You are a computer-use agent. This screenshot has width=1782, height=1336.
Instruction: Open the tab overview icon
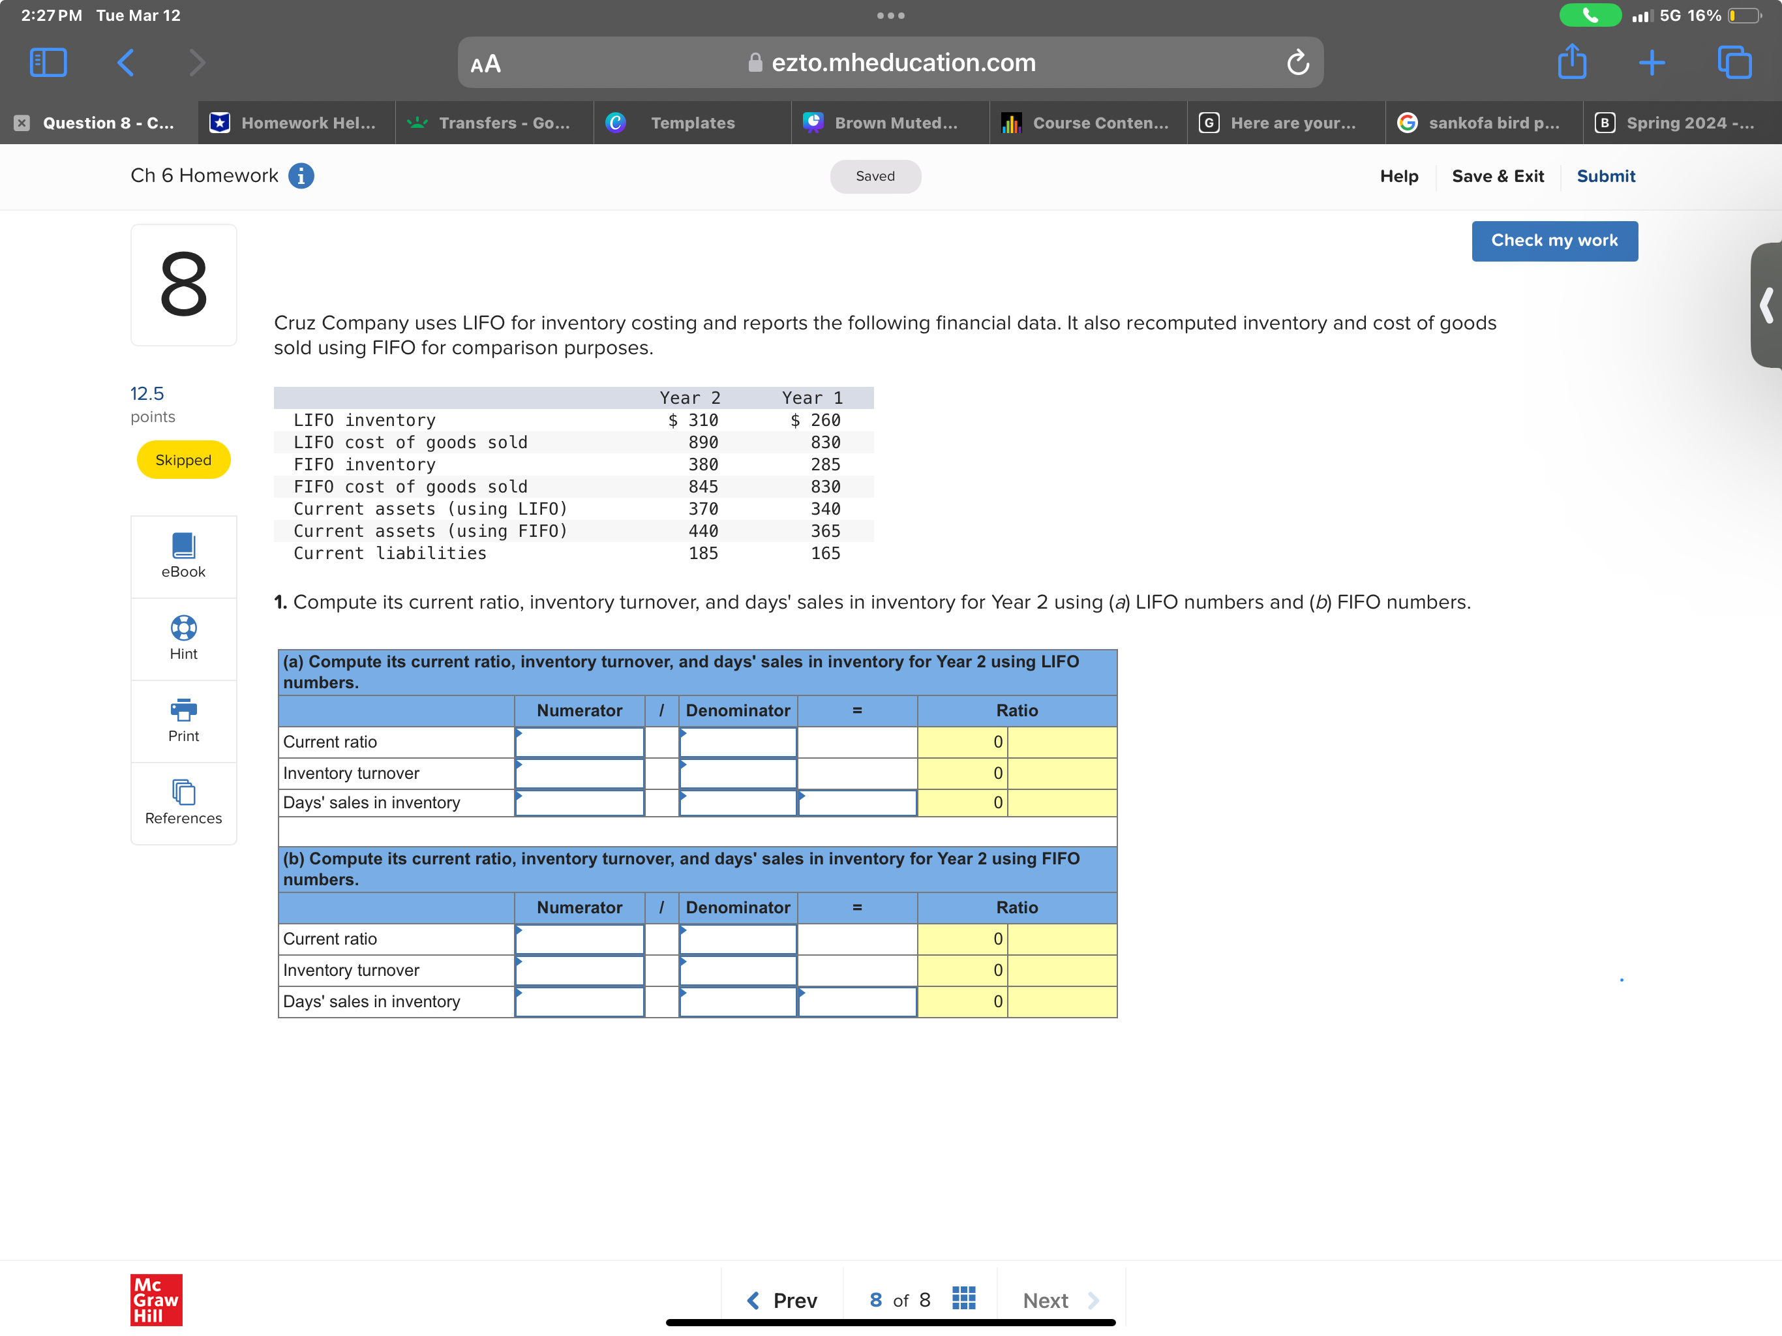[x=1733, y=62]
